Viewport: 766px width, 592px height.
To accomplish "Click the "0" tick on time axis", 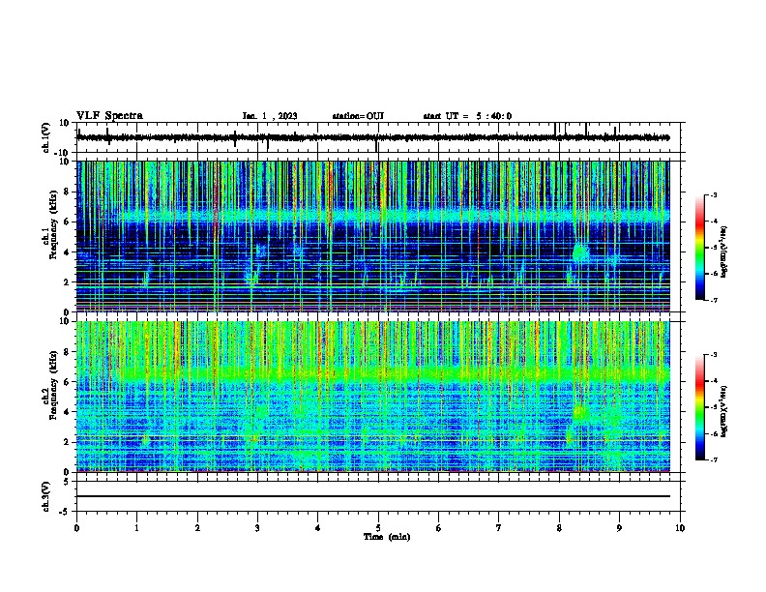I will coord(76,528).
